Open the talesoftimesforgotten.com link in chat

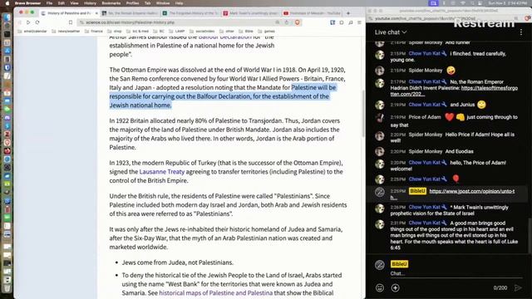[x=454, y=91]
